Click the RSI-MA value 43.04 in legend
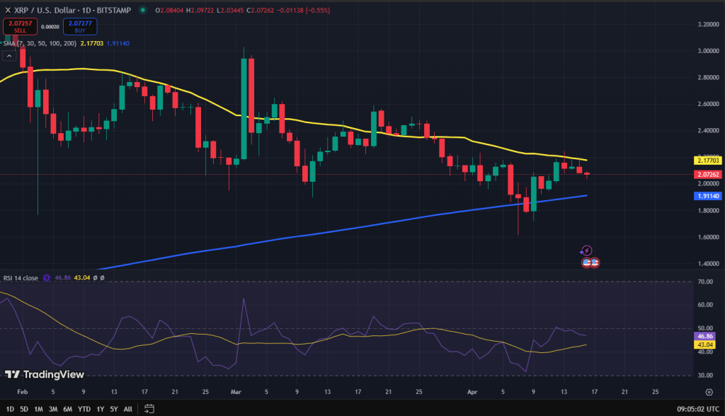This screenshot has height=416, width=725. (82, 278)
